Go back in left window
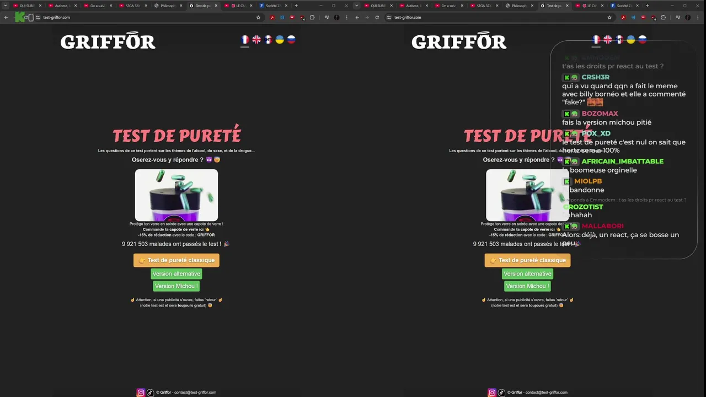 (x=6, y=17)
